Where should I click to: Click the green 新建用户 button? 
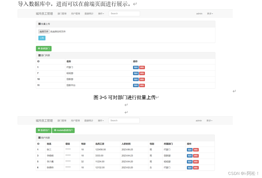pyautogui.click(x=44, y=130)
